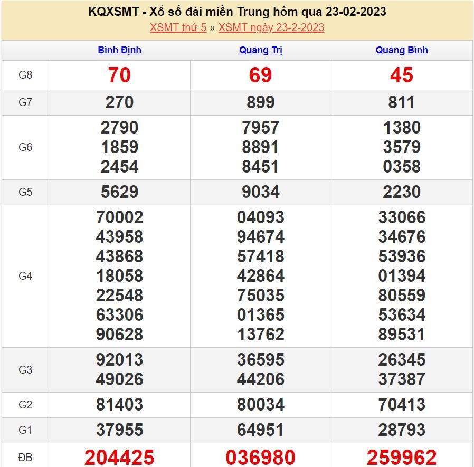Select G6 number 1859
This screenshot has height=467, width=474.
click(x=119, y=147)
